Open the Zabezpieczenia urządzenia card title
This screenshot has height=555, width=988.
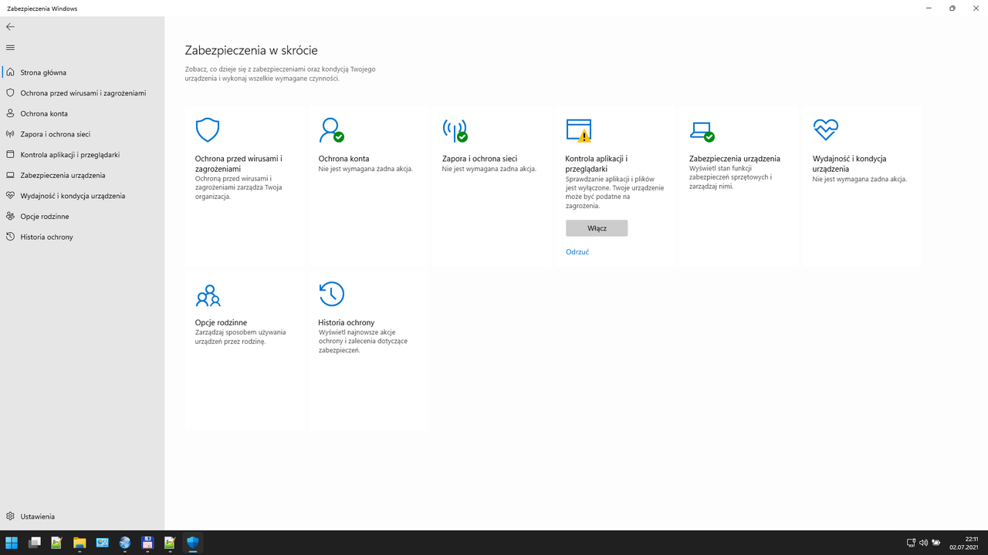(x=735, y=159)
